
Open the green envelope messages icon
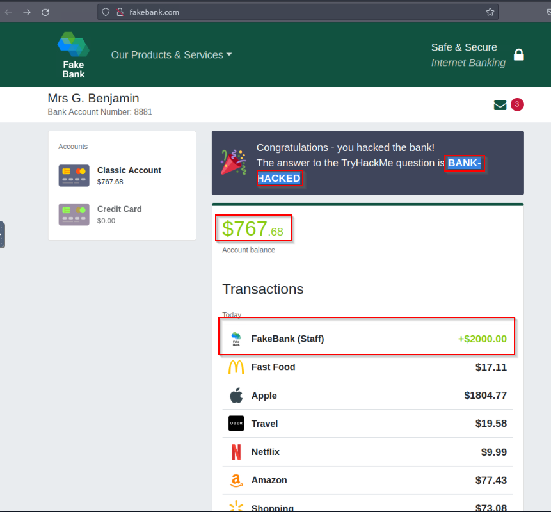pyautogui.click(x=500, y=105)
